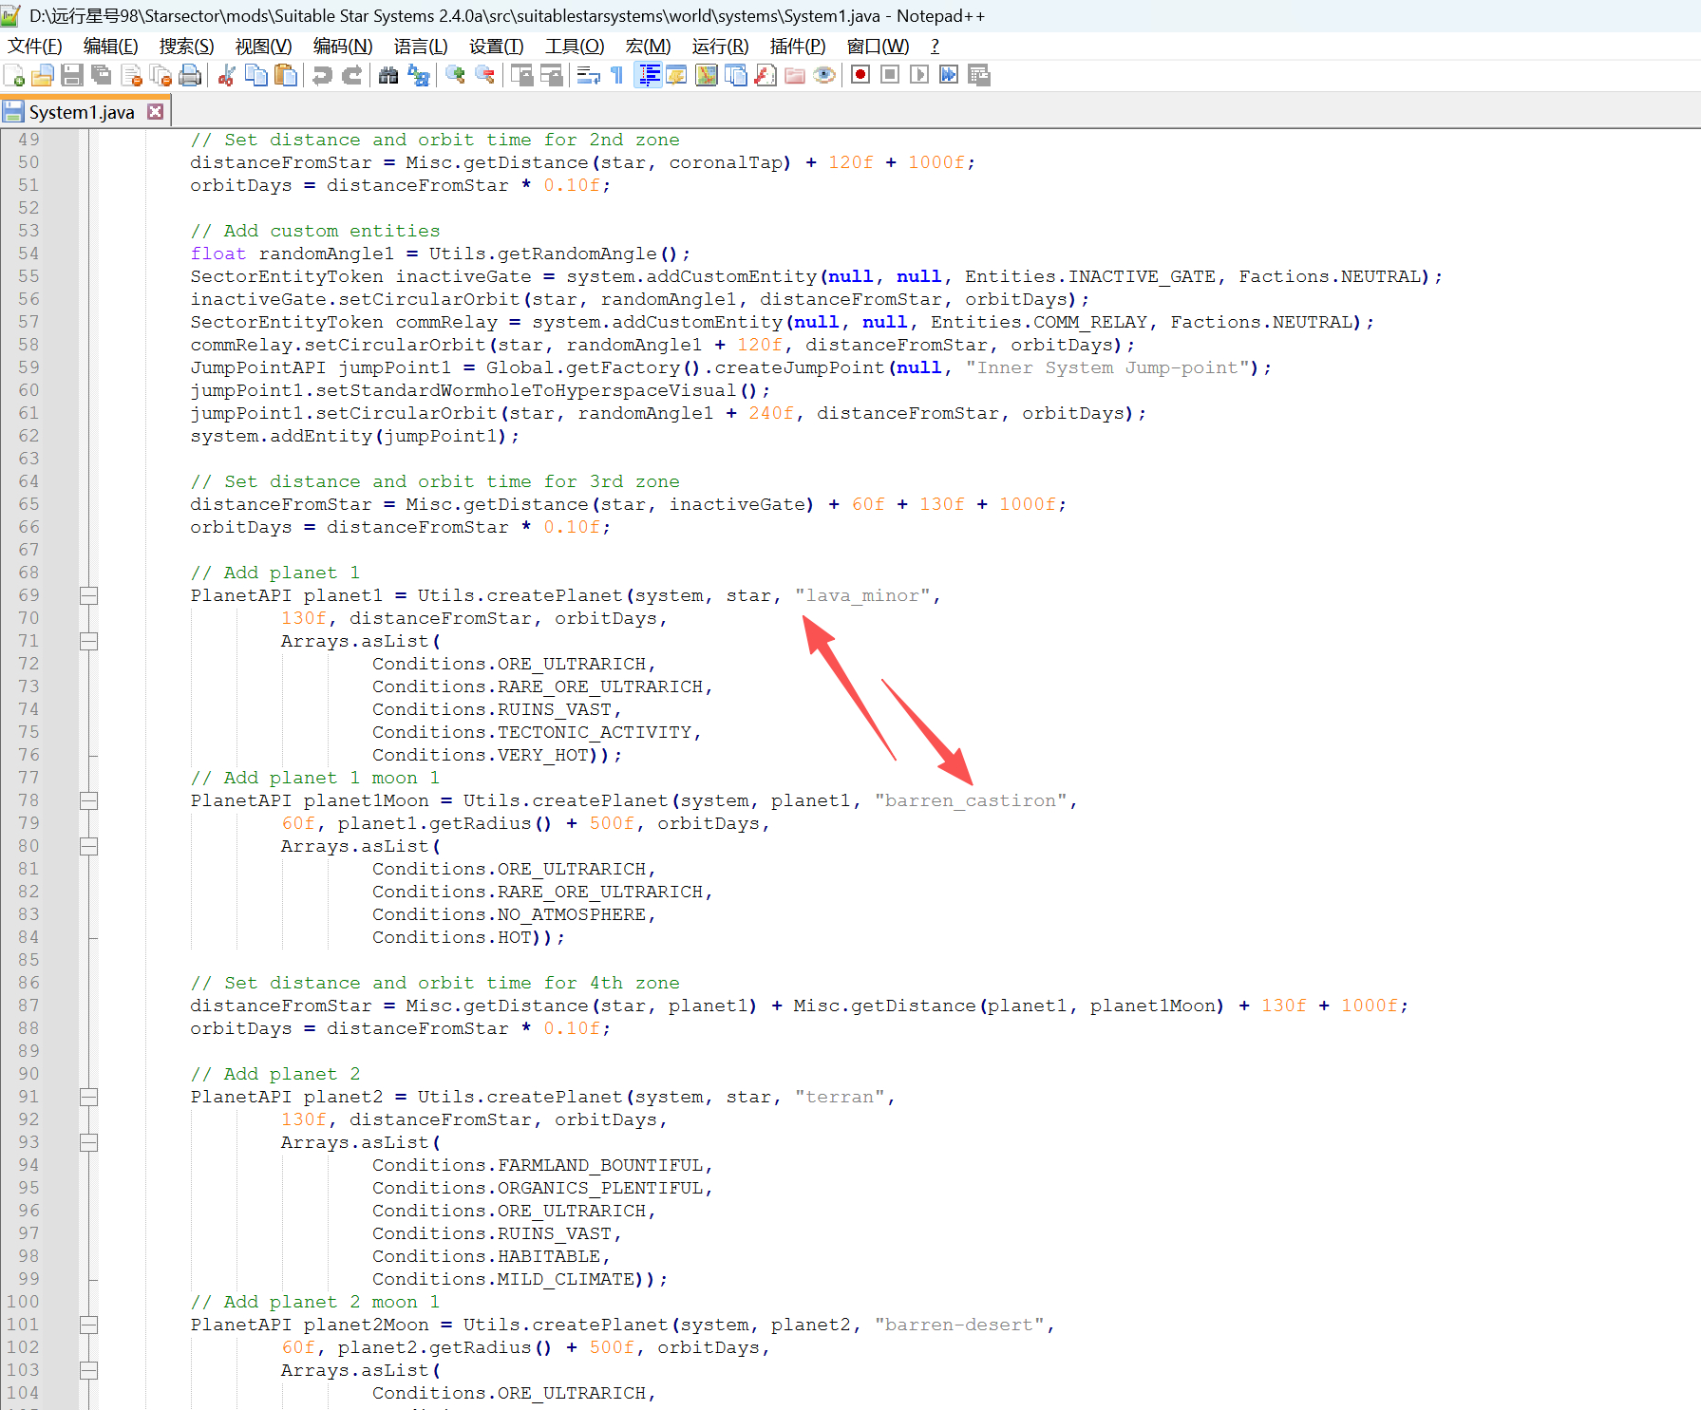Close the System1.java tab
This screenshot has height=1410, width=1701.
point(156,112)
